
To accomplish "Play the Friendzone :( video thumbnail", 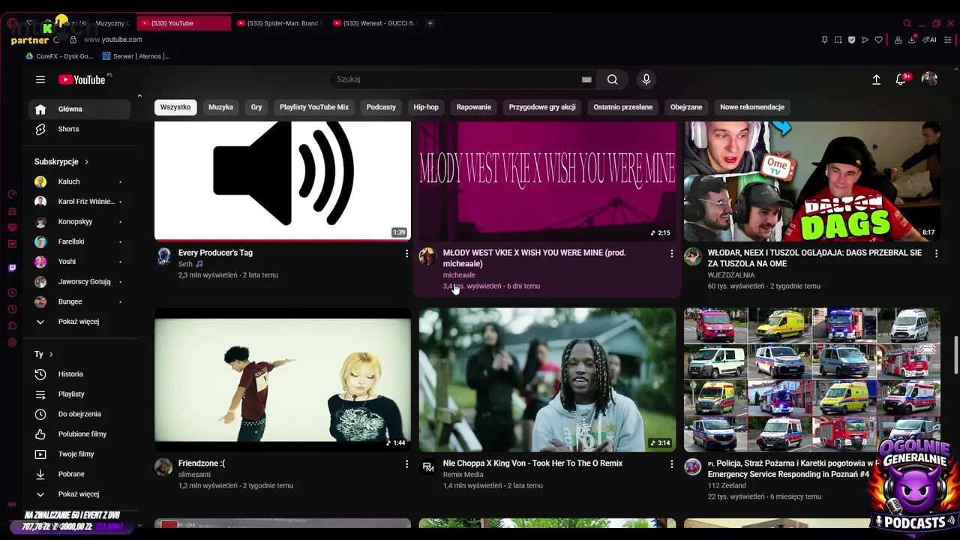I will tap(283, 379).
